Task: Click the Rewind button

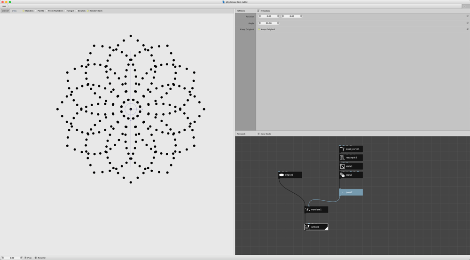Action: (x=40, y=258)
